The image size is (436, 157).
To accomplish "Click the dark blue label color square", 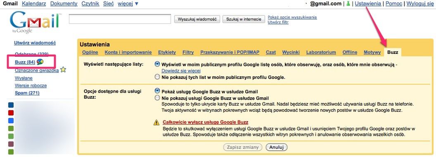I will pyautogui.click(x=11, y=105).
